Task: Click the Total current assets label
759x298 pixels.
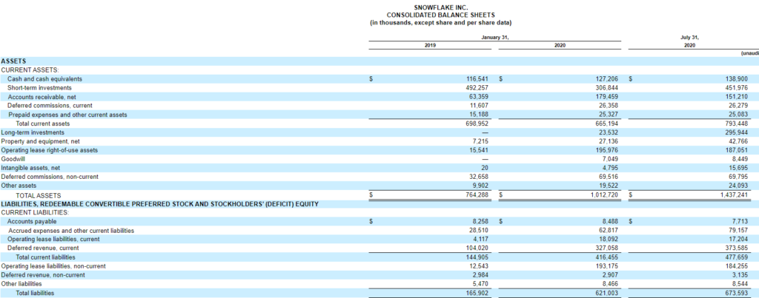Action: point(43,123)
